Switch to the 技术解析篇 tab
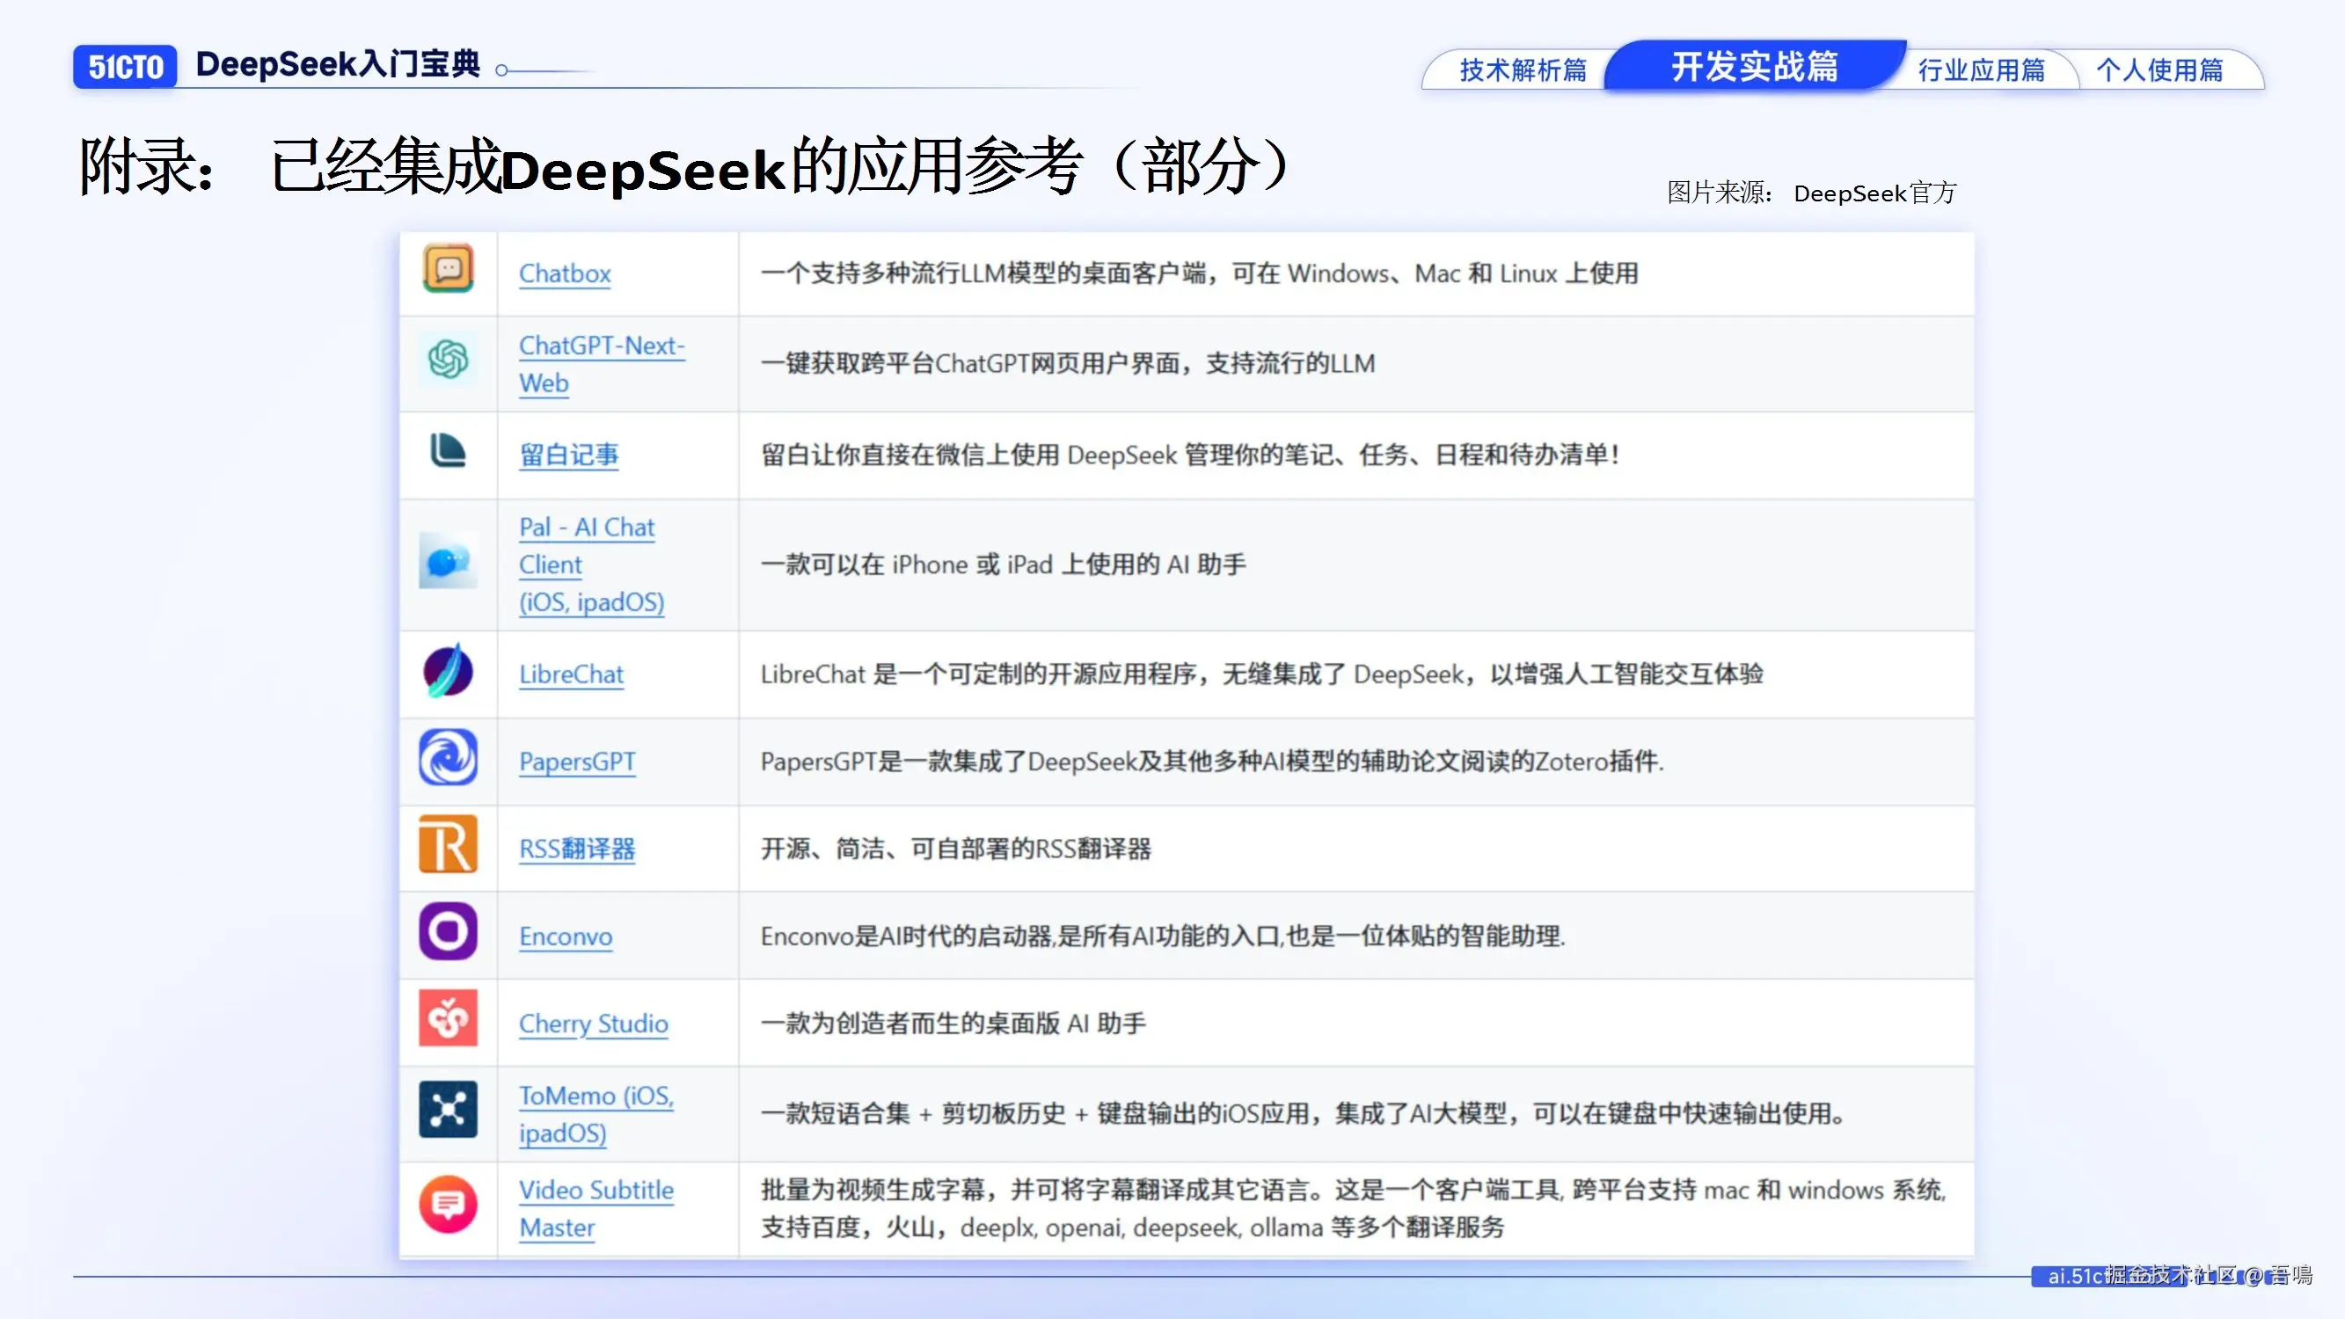 [1523, 70]
